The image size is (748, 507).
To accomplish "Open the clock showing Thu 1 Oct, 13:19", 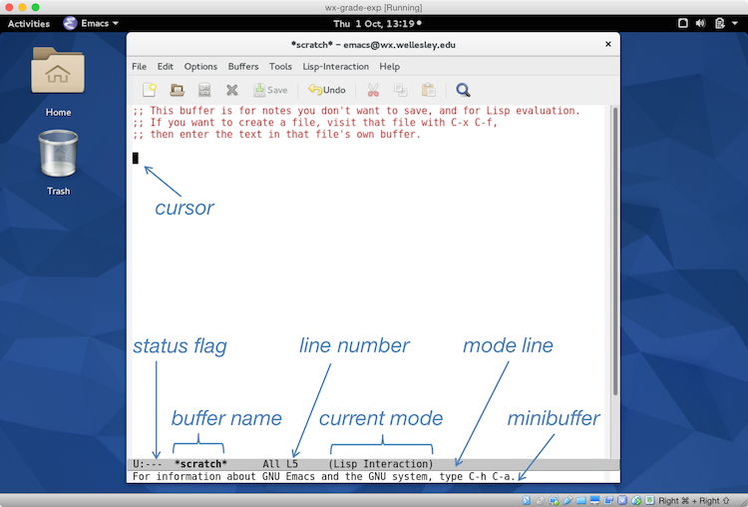I will pyautogui.click(x=377, y=23).
